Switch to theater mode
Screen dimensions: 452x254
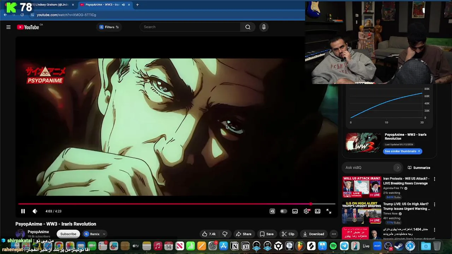pyautogui.click(x=317, y=211)
